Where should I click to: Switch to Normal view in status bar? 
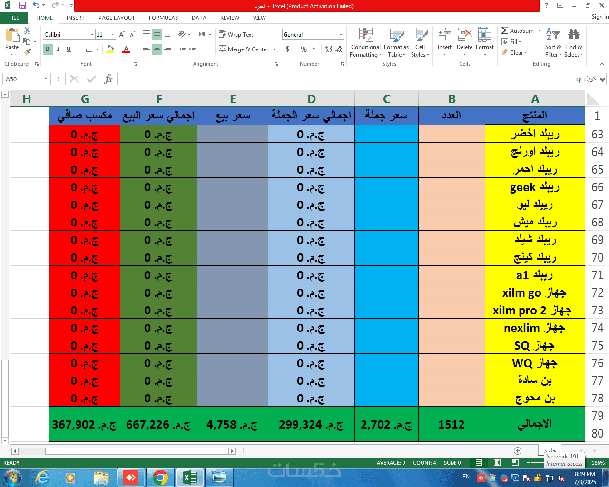(x=479, y=463)
